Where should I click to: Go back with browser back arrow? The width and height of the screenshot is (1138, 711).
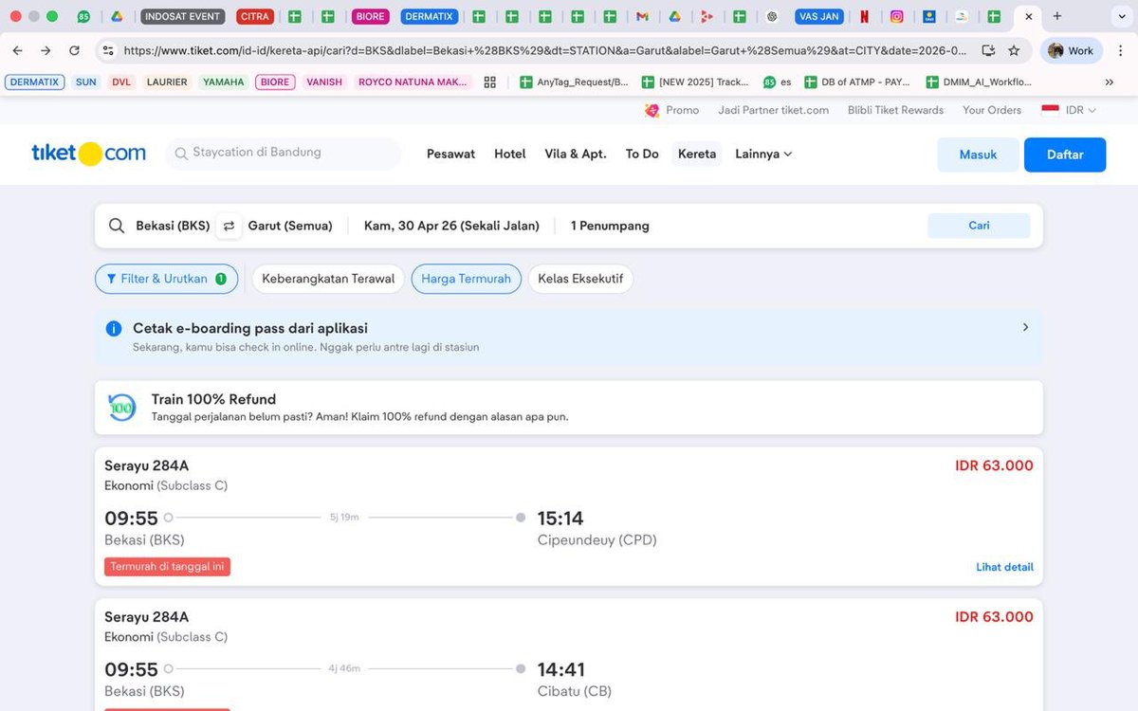(17, 50)
